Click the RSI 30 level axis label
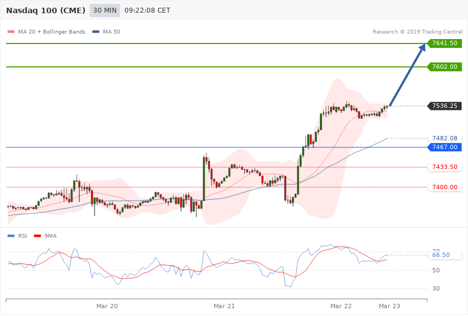Image resolution: width=468 pixels, height=317 pixels. [x=436, y=289]
